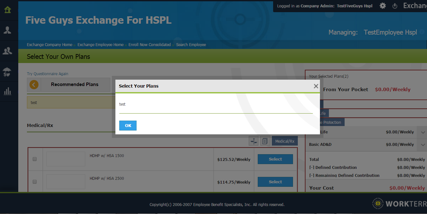The width and height of the screenshot is (427, 214).
Task: Click the Basic AD&D plan label
Action: pos(320,145)
